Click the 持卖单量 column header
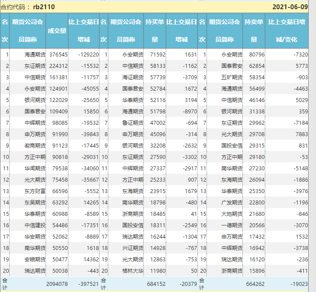Viewport: 317px width, 292px height. [x=254, y=30]
